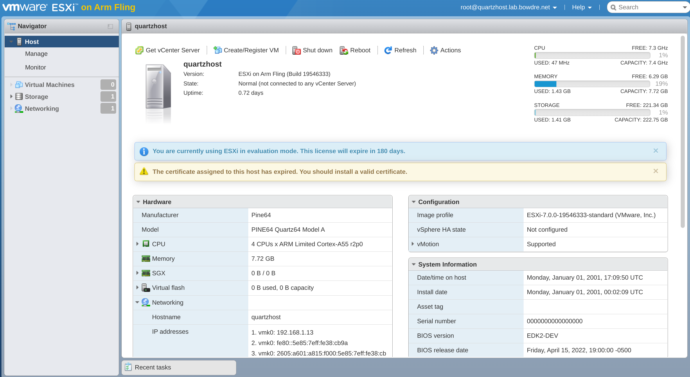Click the Recent tasks clipboard icon

tap(128, 367)
